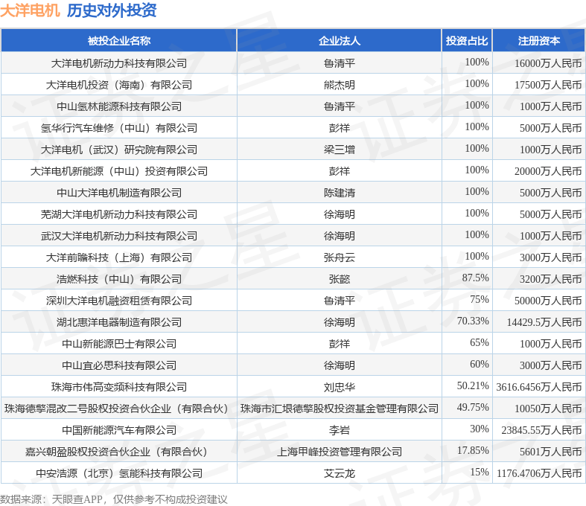Select 大洋电机新动力科技有限公司 company name
Screen dimensions: 586x506
coord(119,63)
